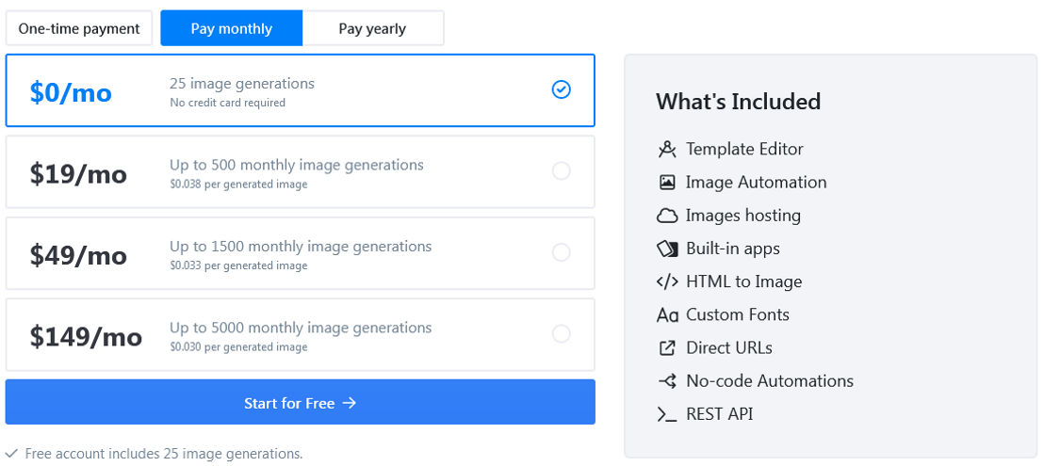The image size is (1044, 466).
Task: Click the Images hosting cloud icon
Action: point(667,216)
